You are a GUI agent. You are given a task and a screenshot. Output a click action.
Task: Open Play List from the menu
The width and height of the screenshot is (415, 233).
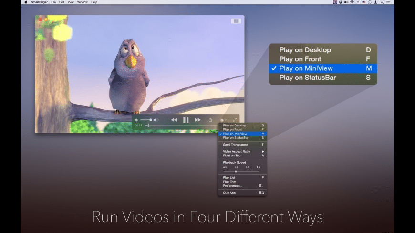coord(242,177)
